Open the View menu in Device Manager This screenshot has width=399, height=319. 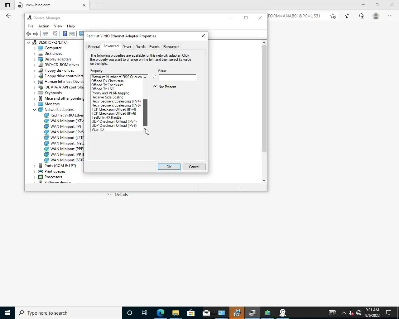pyautogui.click(x=58, y=26)
